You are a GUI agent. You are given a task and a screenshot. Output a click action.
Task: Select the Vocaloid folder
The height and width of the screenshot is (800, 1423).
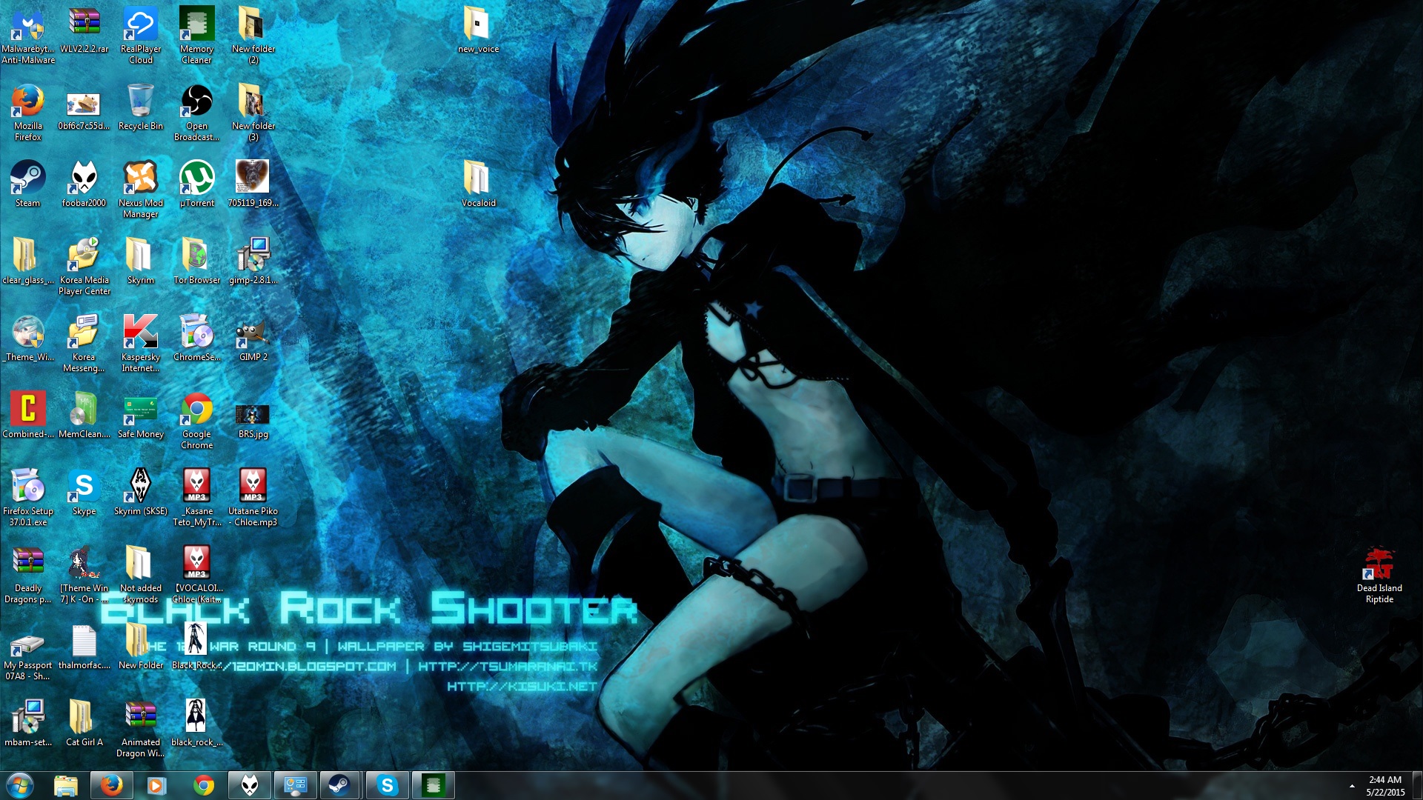(478, 179)
